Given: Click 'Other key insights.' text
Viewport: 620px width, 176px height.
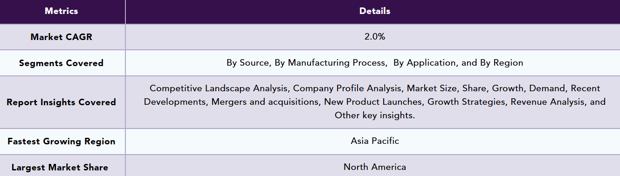Looking at the screenshot, I should 375,115.
